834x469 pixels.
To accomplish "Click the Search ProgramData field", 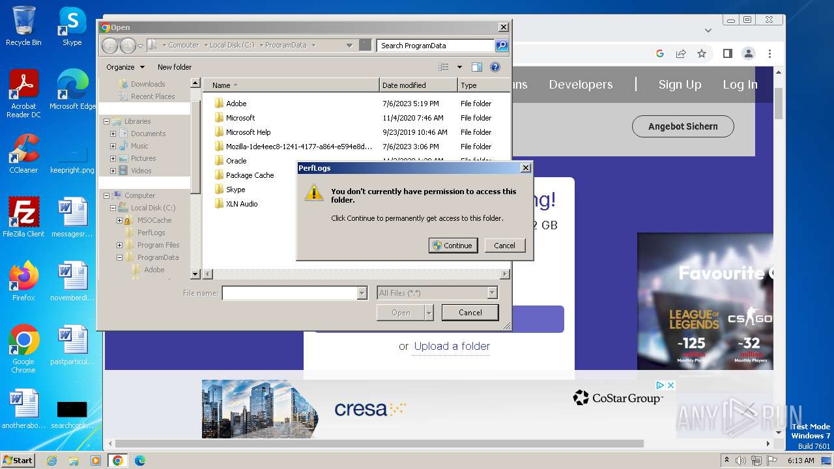I will (435, 46).
